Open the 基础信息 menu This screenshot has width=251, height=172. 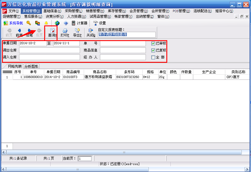point(52,11)
